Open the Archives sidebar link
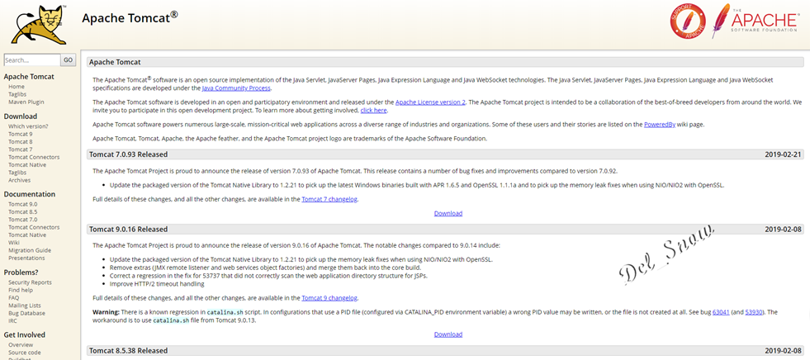This screenshot has width=810, height=360. point(19,180)
